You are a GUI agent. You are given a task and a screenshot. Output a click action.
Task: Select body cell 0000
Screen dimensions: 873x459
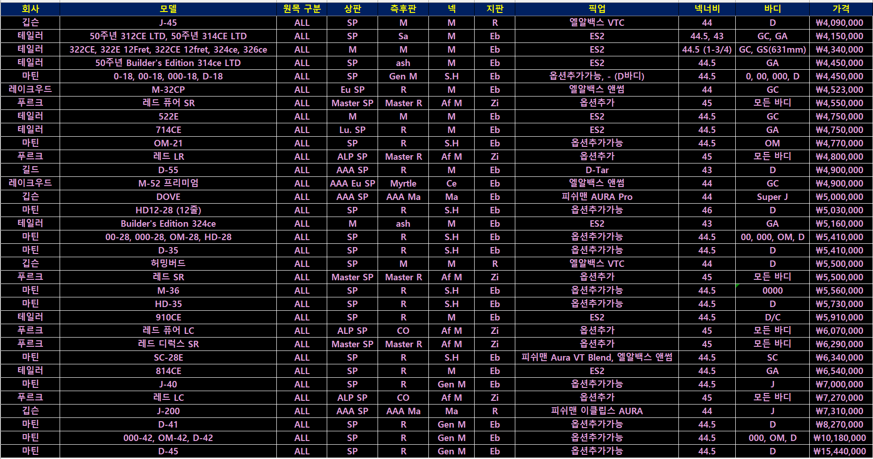(x=772, y=290)
